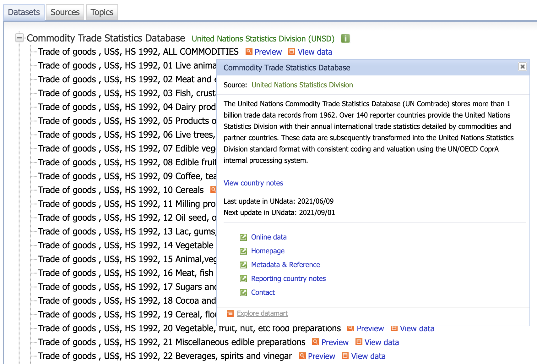Image resolution: width=537 pixels, height=364 pixels.
Task: Select the 21 Miscellaneous edible preparations row
Action: 171,342
